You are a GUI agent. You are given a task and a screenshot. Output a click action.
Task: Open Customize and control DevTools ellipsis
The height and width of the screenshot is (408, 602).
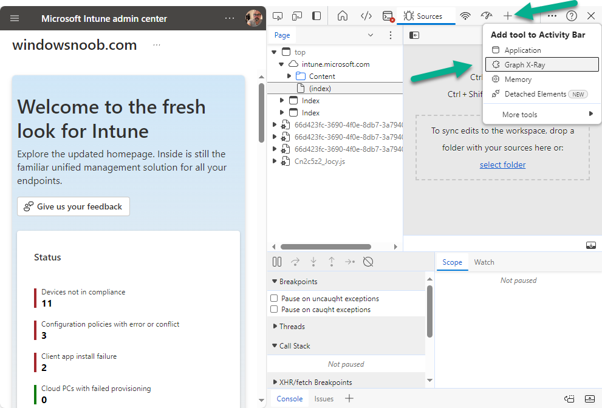552,16
